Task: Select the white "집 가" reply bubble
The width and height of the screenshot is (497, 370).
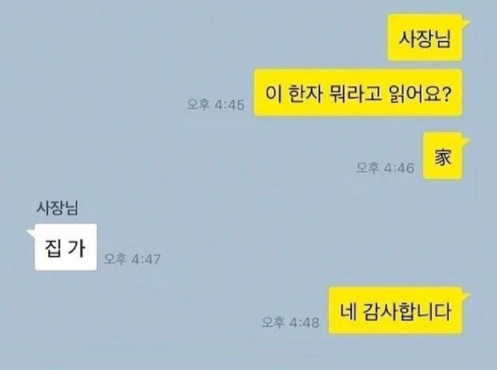Action: pos(65,247)
